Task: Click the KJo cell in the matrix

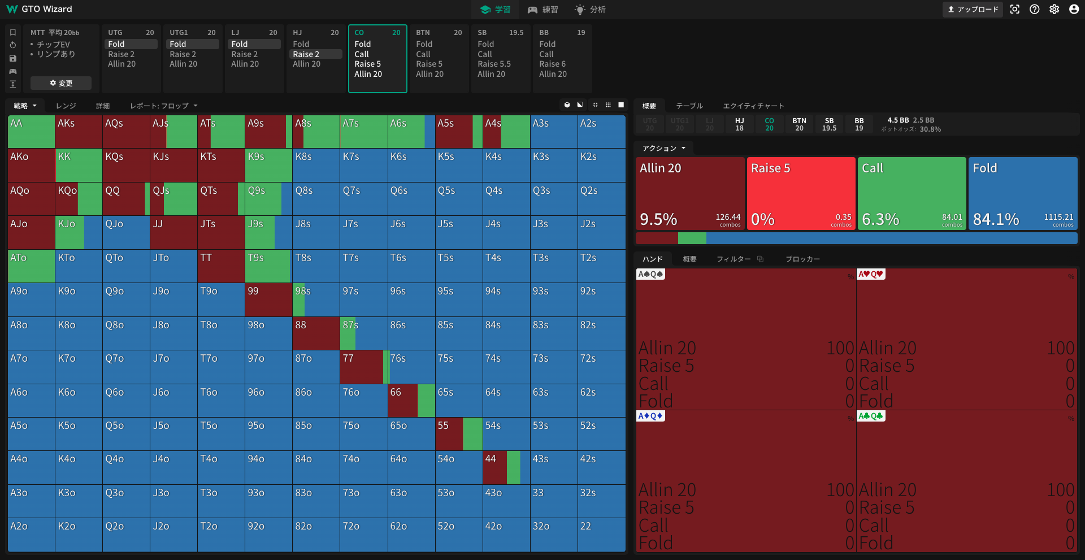Action: pyautogui.click(x=79, y=232)
